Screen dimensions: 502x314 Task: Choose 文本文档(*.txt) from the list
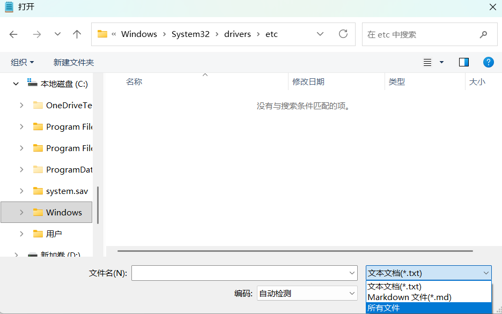coord(429,287)
